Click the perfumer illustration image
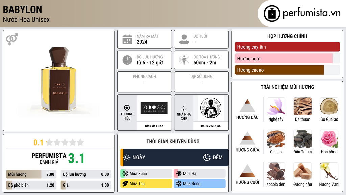The image size is (346, 195). (x=211, y=108)
